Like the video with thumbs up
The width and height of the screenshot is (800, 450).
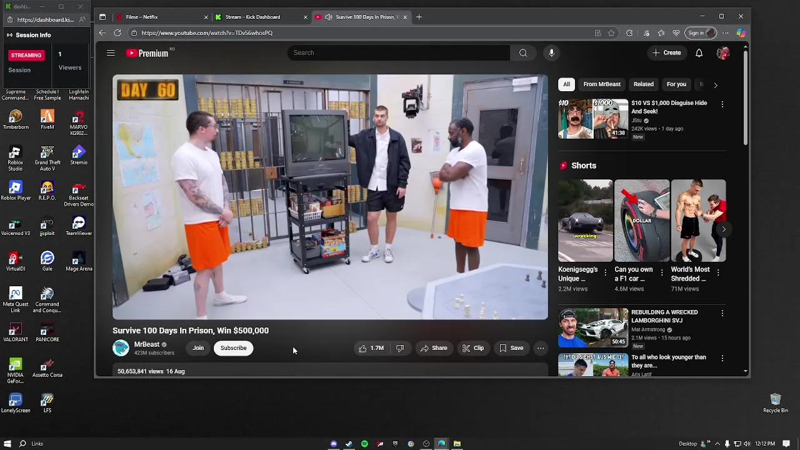pos(371,348)
